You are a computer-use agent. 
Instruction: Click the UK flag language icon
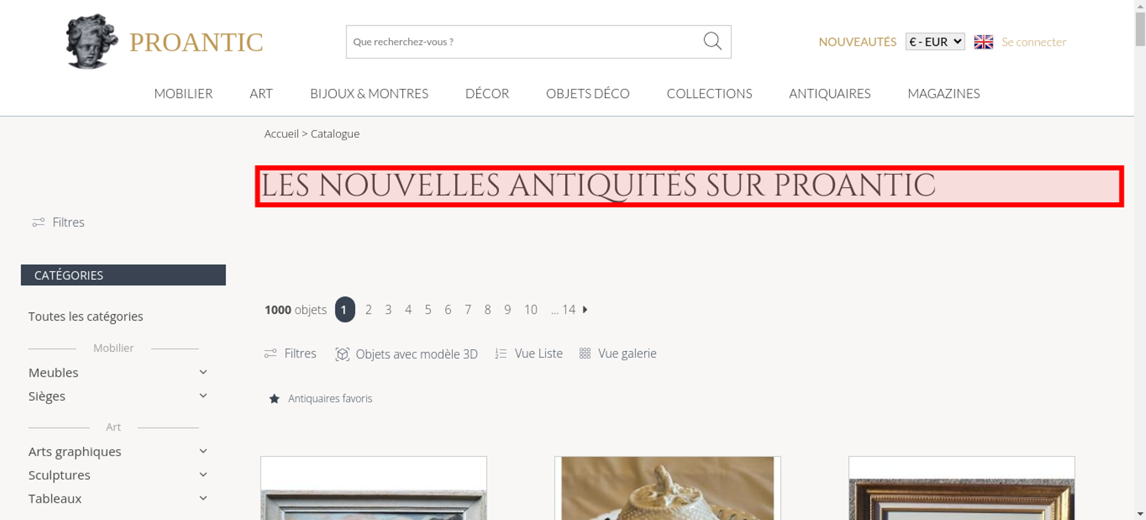(x=983, y=42)
